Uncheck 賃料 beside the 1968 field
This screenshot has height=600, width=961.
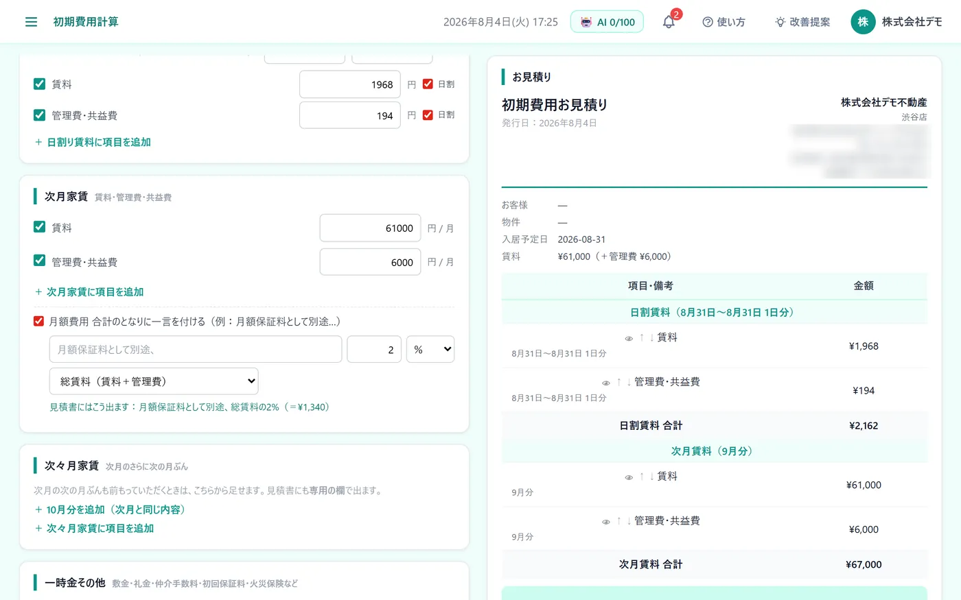point(40,84)
